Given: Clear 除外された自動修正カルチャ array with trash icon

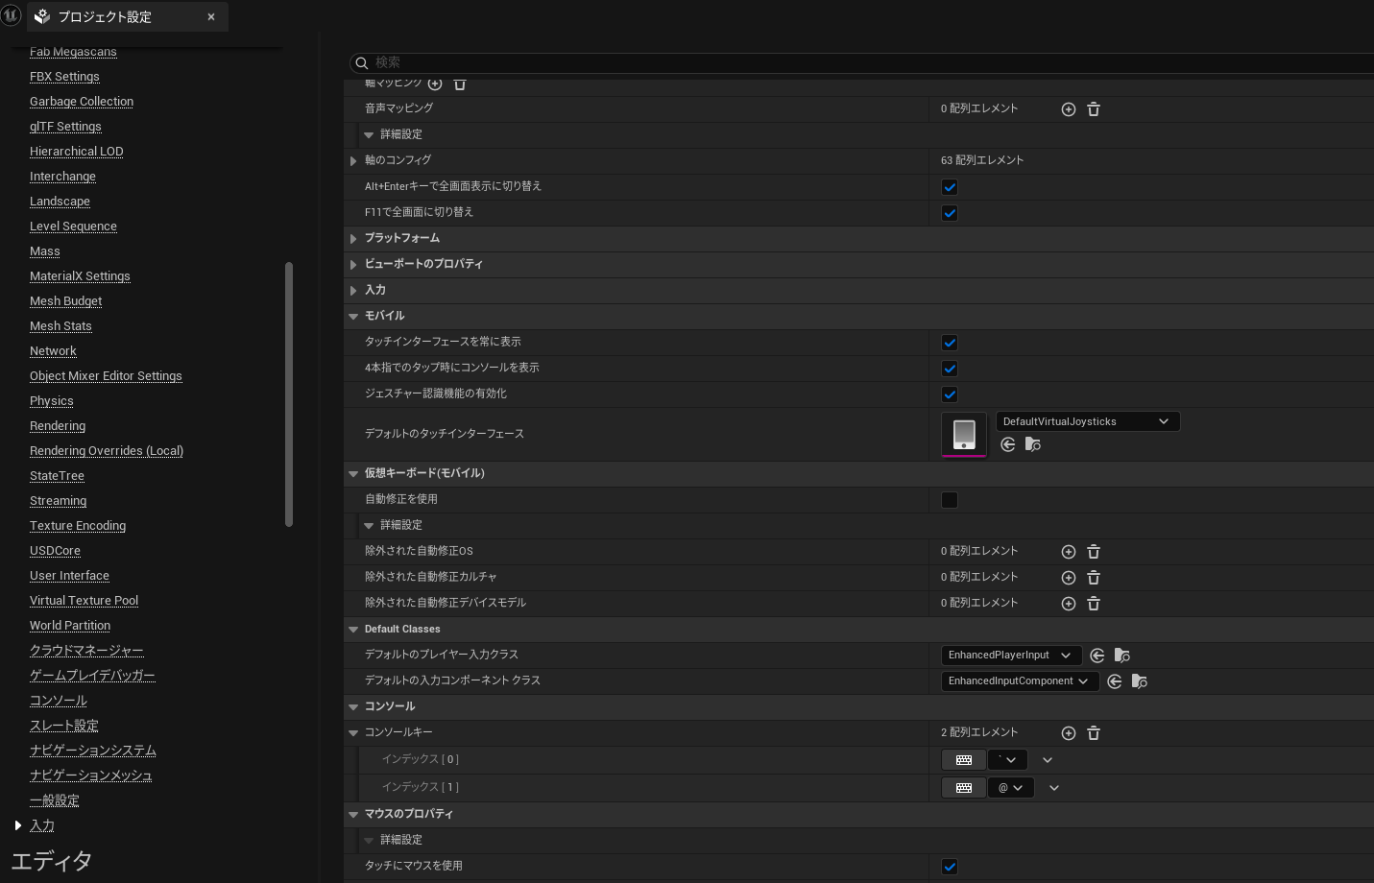Looking at the screenshot, I should tap(1094, 578).
